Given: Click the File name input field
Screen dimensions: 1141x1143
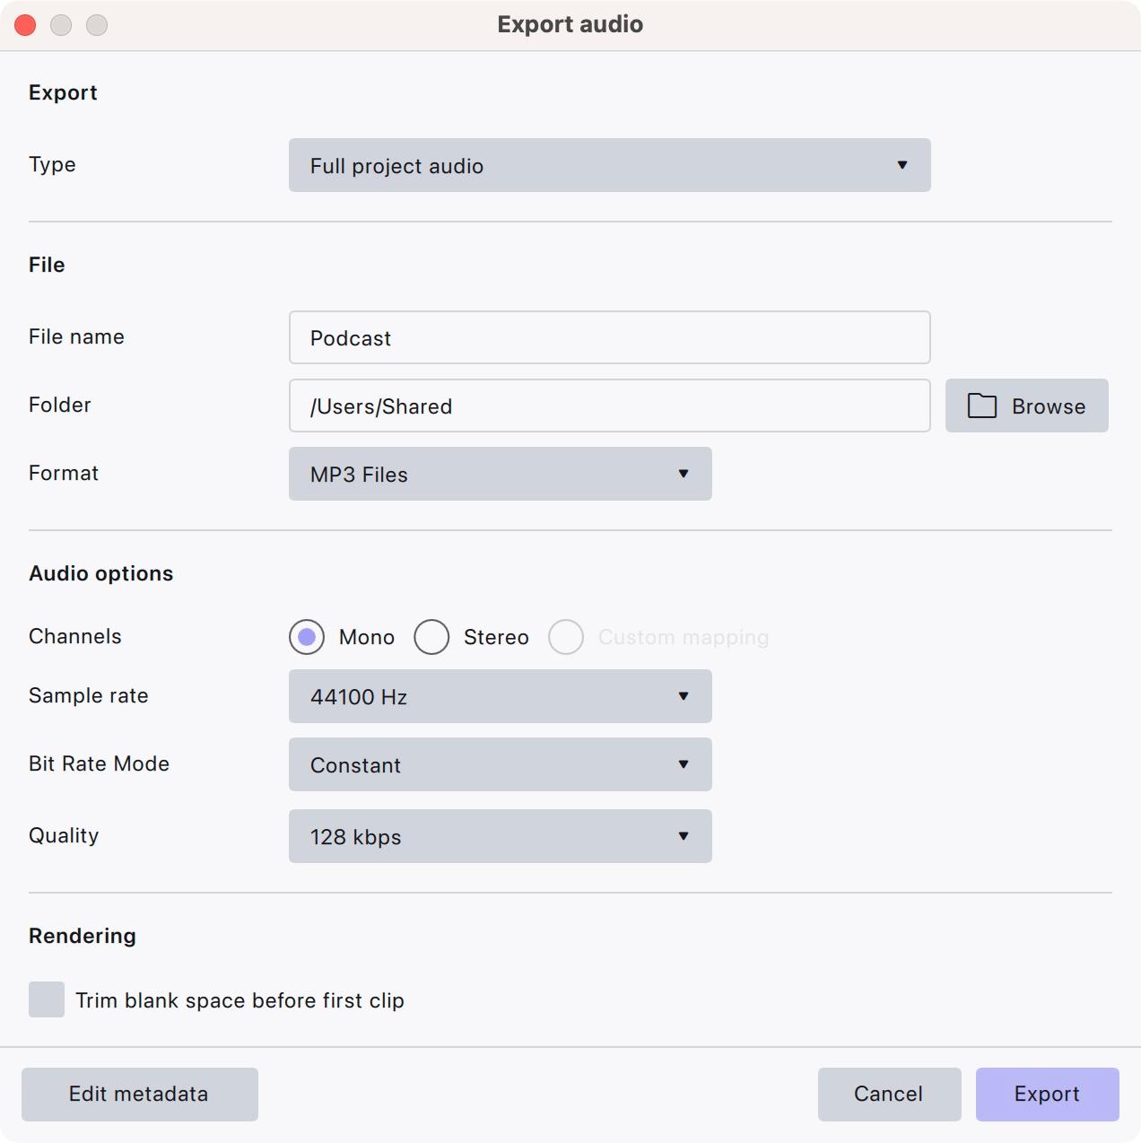Looking at the screenshot, I should tap(609, 337).
